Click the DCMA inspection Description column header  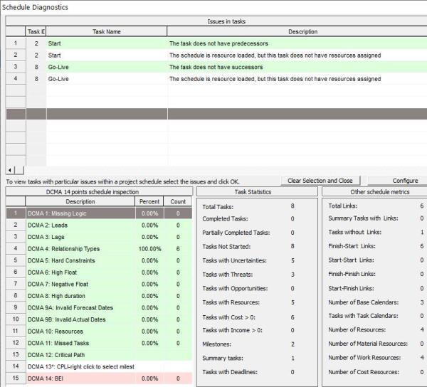tap(80, 201)
